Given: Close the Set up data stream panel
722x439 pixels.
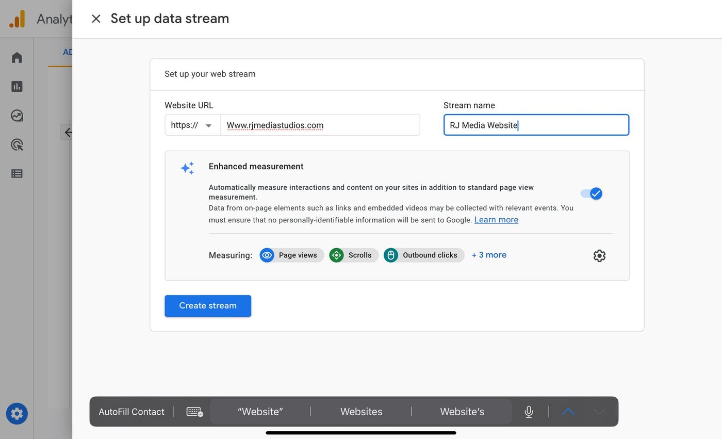Looking at the screenshot, I should (96, 19).
